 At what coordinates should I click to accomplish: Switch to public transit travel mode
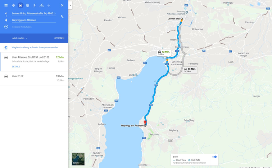tap(28, 5)
